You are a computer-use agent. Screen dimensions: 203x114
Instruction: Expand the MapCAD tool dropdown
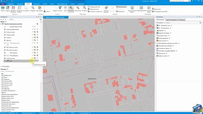click(x=165, y=31)
